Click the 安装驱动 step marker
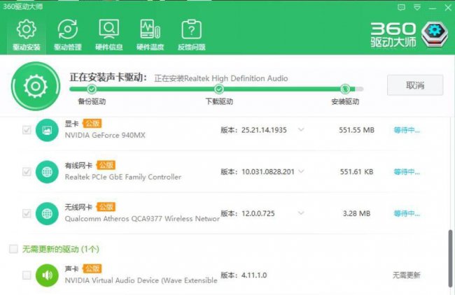 [345, 89]
